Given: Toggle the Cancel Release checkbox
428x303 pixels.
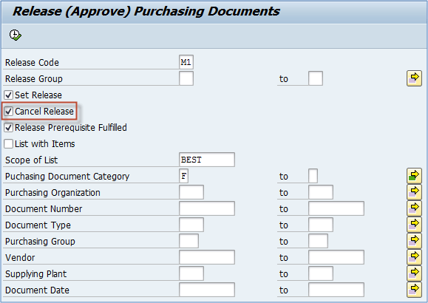Looking at the screenshot, I should click(8, 111).
